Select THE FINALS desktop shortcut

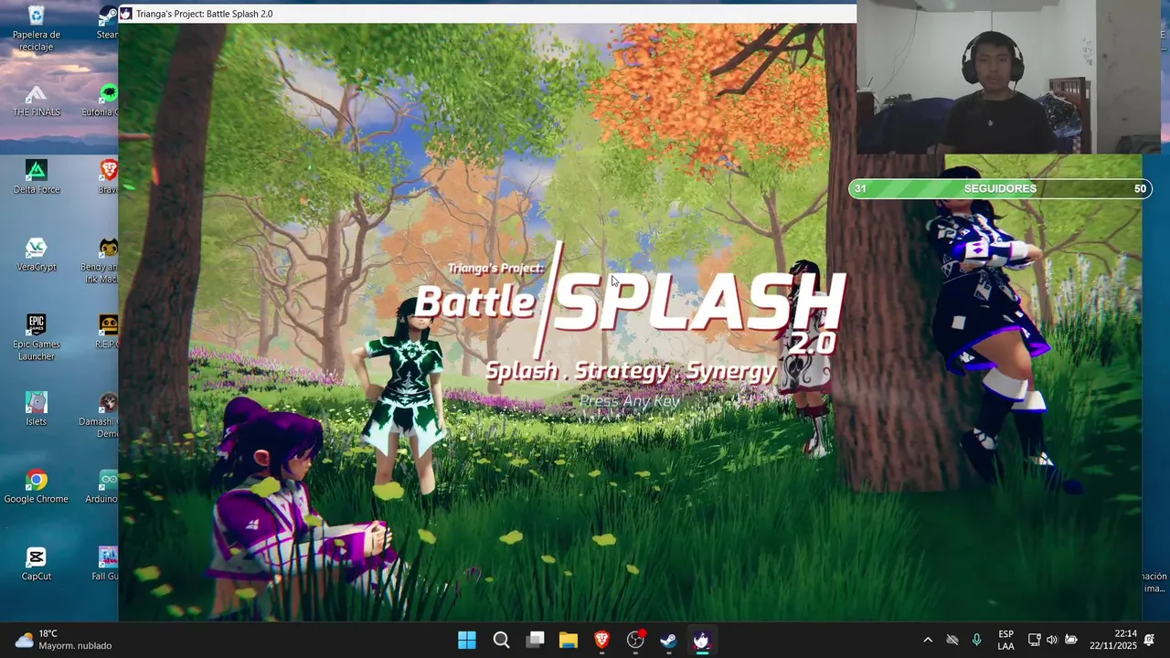click(x=36, y=101)
